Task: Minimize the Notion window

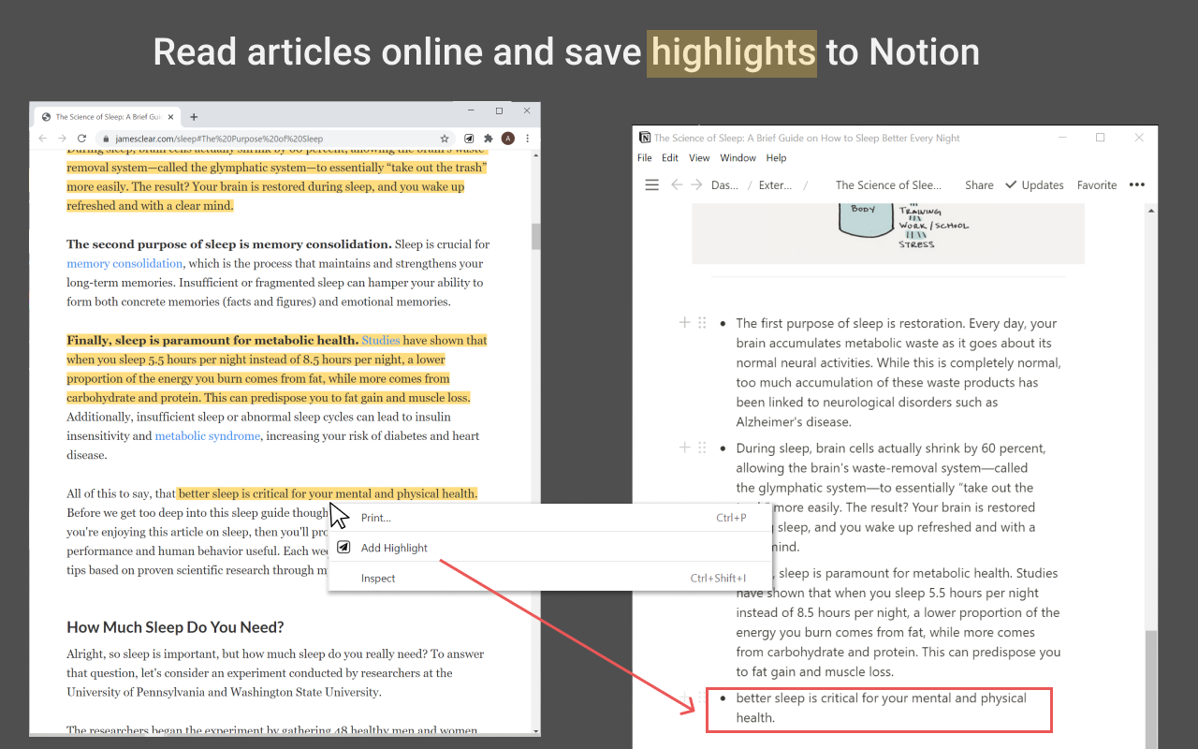Action: point(1061,138)
